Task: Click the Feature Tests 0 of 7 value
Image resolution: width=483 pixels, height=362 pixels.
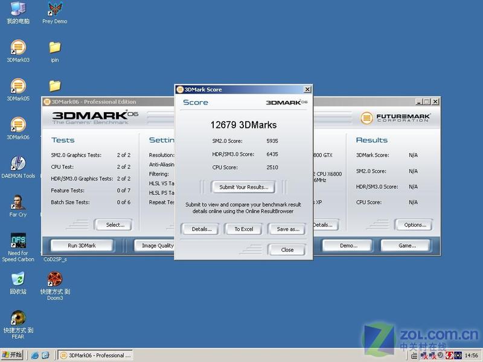Action: 124,191
